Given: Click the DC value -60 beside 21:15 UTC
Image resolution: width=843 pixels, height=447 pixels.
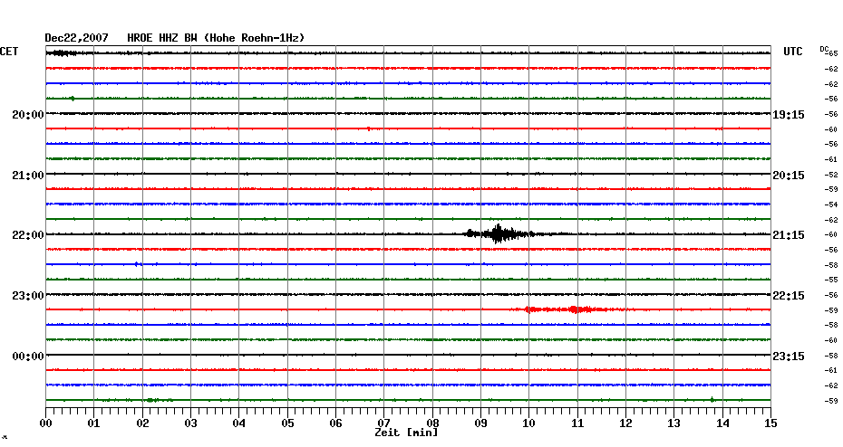Looking at the screenshot, I should [x=831, y=235].
